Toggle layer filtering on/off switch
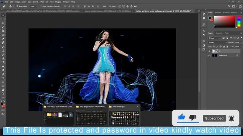The height and width of the screenshot is (136, 243). point(241,38)
